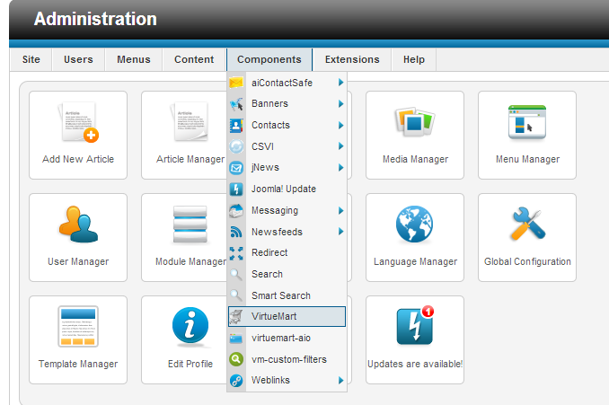The image size is (609, 405).
Task: Choose Joomla! Update menu text
Action: 284,189
